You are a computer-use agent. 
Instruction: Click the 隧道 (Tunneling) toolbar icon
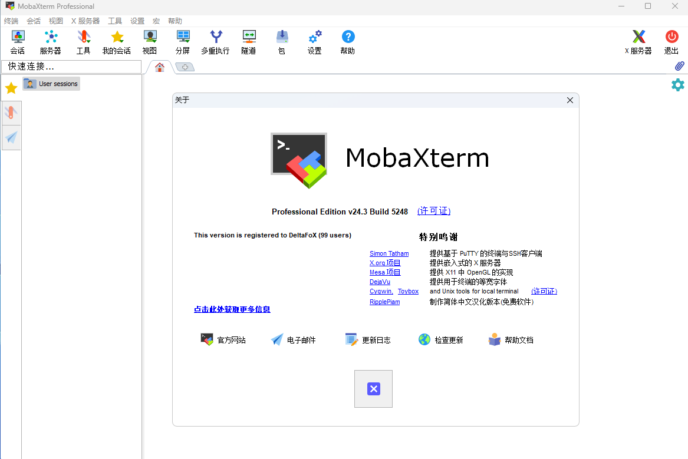point(249,42)
